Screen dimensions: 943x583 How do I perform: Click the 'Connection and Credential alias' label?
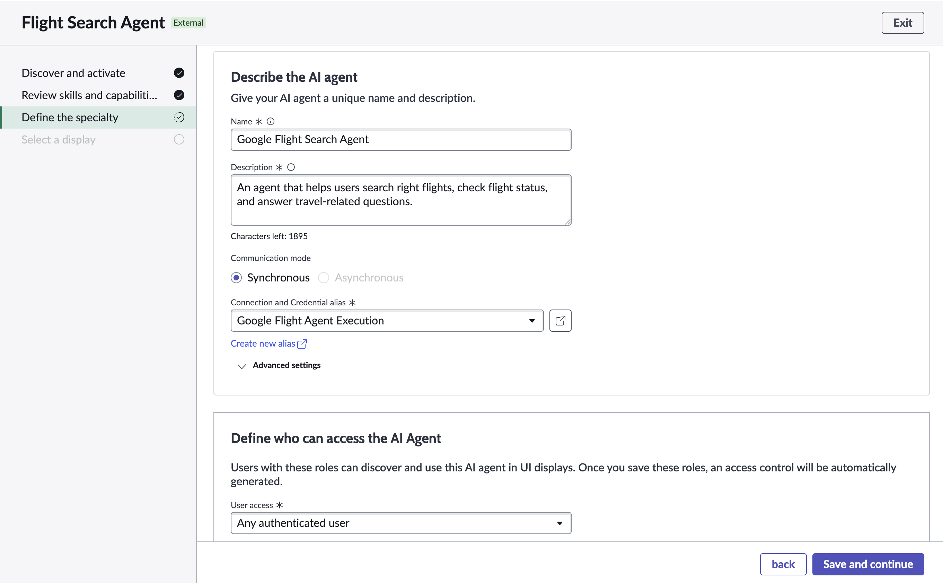[288, 302]
